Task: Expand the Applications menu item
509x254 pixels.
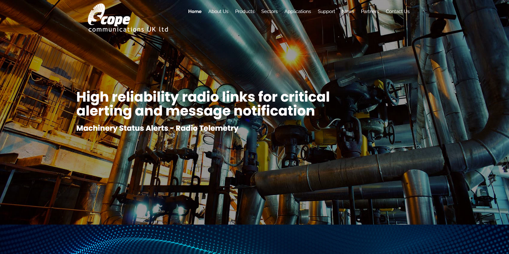Action: [298, 11]
